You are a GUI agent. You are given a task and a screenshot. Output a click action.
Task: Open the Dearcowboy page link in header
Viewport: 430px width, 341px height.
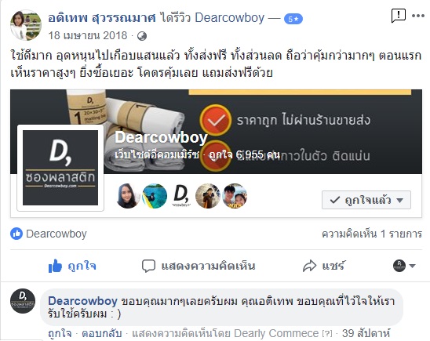(x=230, y=18)
